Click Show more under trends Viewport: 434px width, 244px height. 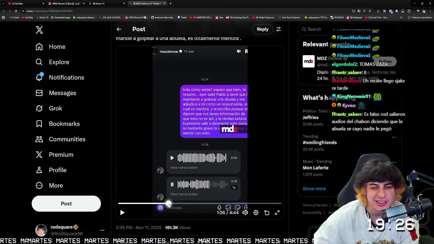[x=314, y=188]
